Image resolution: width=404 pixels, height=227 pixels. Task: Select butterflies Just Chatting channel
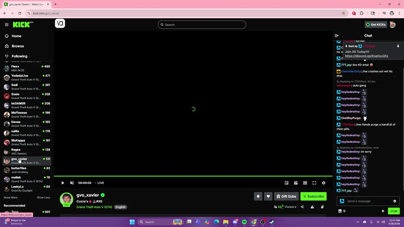[x=27, y=170]
